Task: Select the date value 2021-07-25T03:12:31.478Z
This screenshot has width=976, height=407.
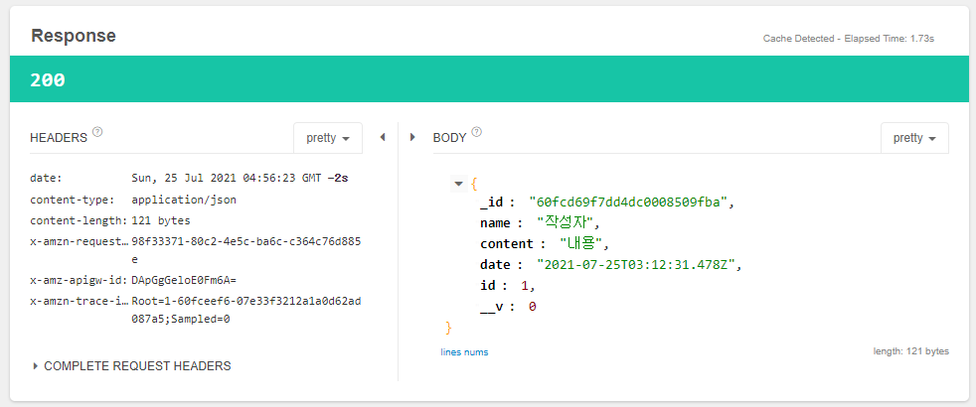Action: (638, 265)
